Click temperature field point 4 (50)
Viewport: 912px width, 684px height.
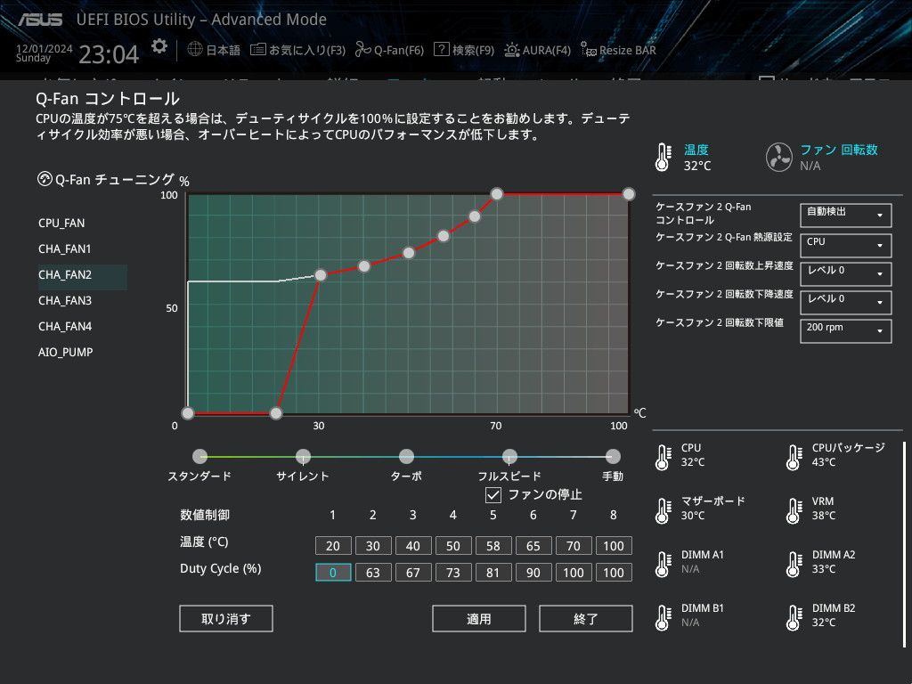[x=453, y=546]
